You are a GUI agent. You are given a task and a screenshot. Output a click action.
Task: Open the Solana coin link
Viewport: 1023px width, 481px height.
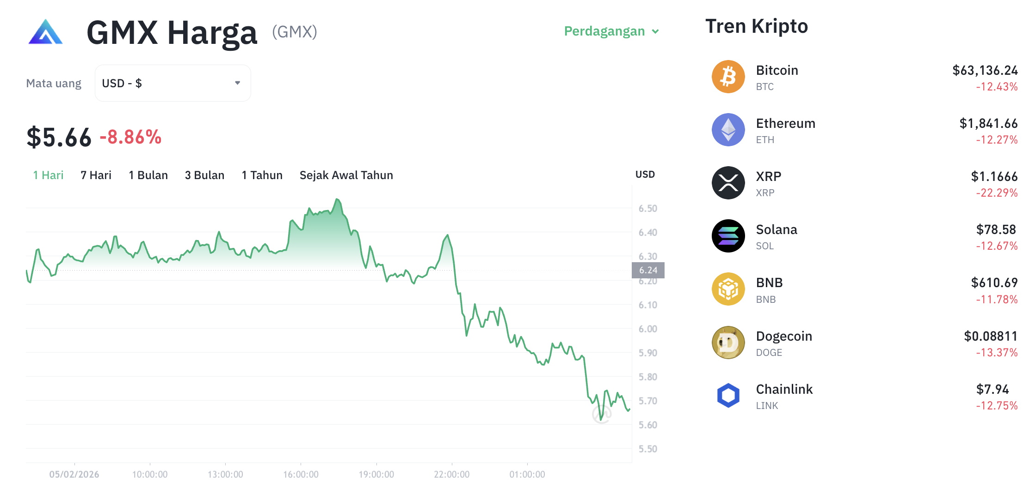(x=776, y=229)
